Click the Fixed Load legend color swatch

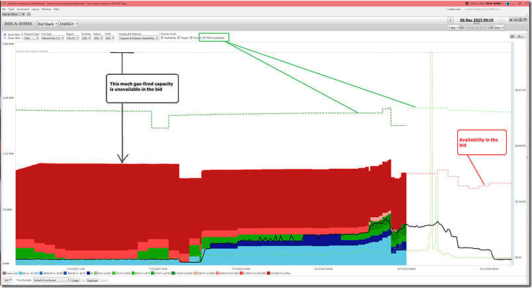4,273
